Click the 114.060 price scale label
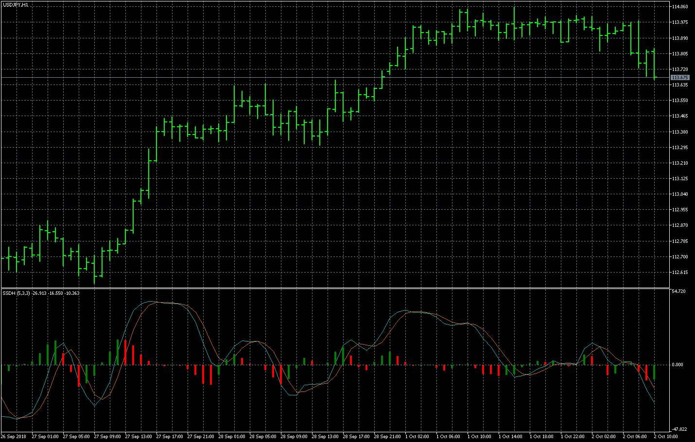This screenshot has width=695, height=442. [679, 7]
